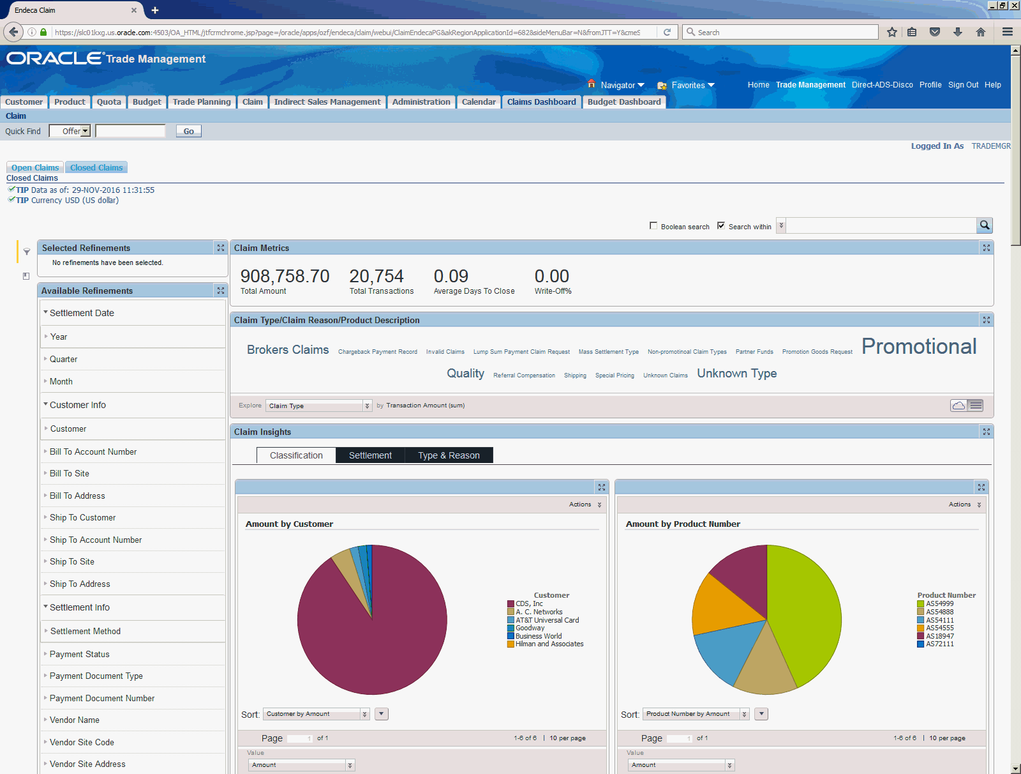
Task: Maximize the Selected Refinements panel
Action: [221, 248]
